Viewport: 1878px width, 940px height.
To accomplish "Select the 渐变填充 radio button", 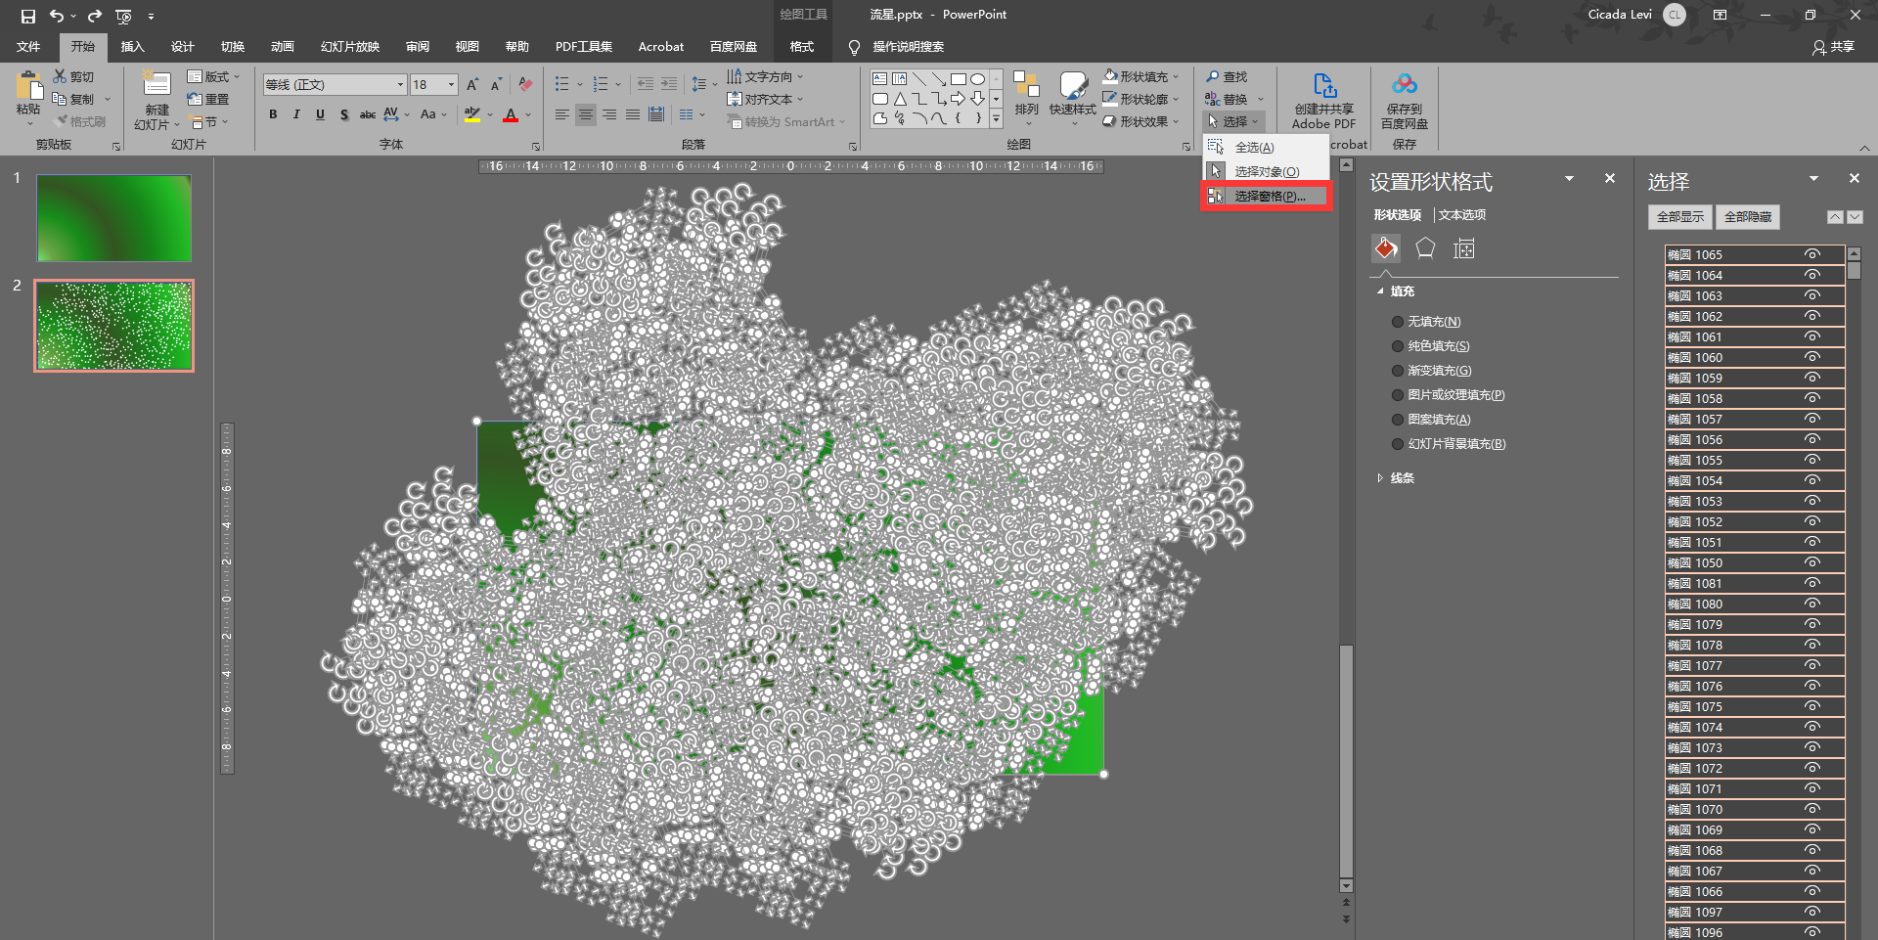I will pyautogui.click(x=1398, y=371).
